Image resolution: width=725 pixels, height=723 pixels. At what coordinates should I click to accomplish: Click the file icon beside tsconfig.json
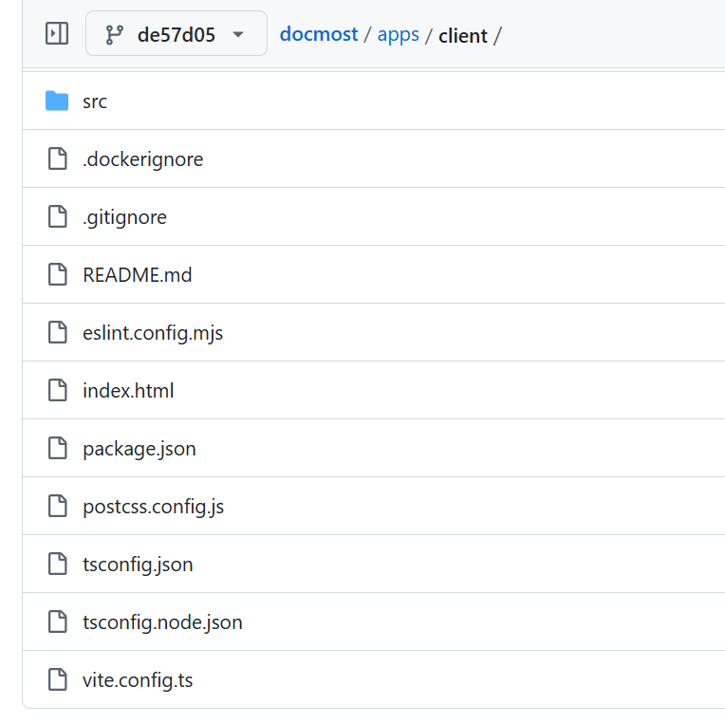pyautogui.click(x=58, y=564)
